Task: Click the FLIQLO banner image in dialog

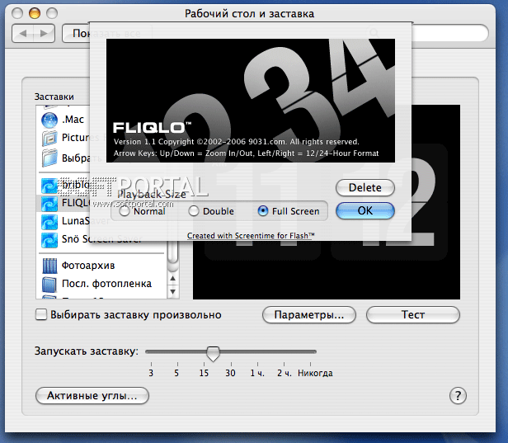Action: click(x=251, y=101)
